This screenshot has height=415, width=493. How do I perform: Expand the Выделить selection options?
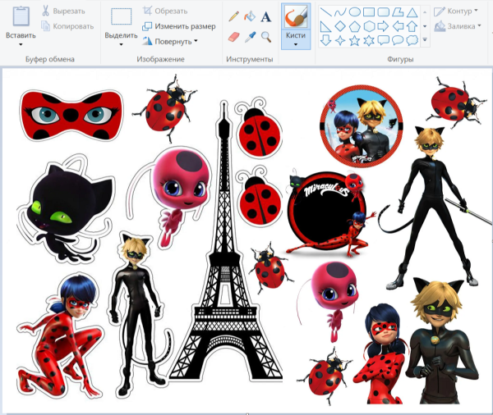pyautogui.click(x=121, y=45)
